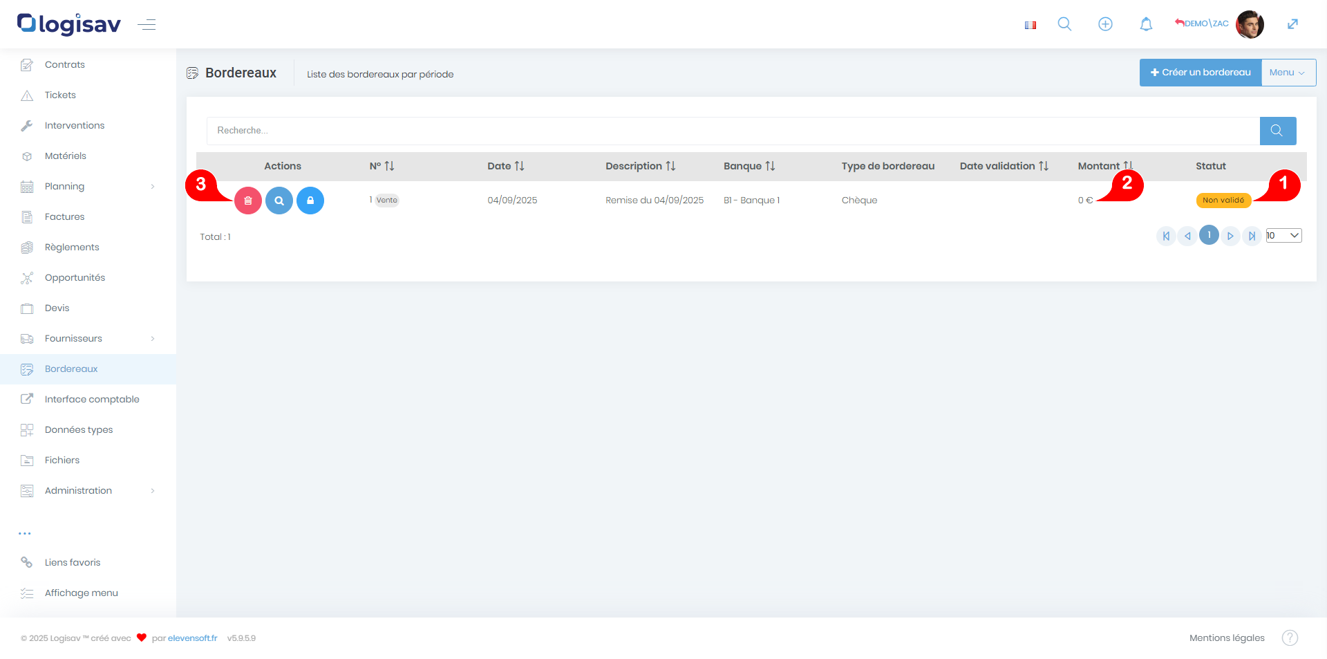
Task: Switch language using French flag
Action: [x=1030, y=25]
